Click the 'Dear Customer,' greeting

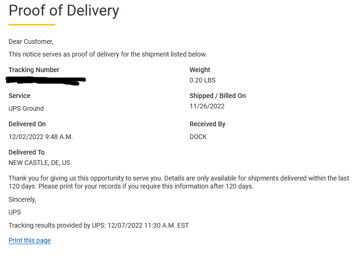[x=31, y=41]
